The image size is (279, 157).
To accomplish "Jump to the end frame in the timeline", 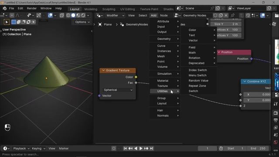I will coord(151,148).
